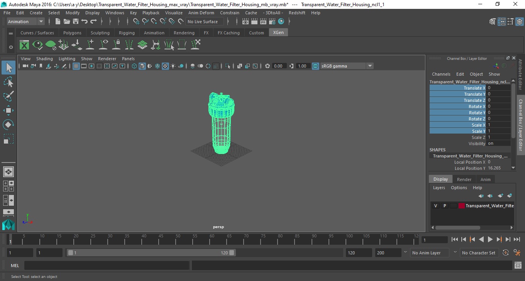
Task: Pick the Scale tool in toolbox
Action: 8,139
